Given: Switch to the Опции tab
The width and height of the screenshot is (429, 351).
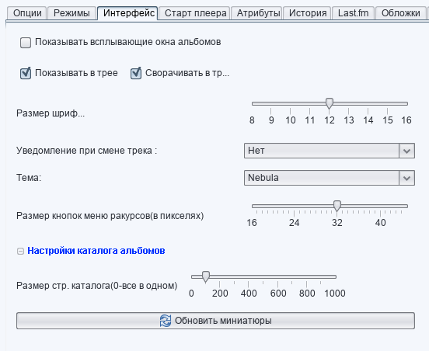Looking at the screenshot, I should 27,13.
